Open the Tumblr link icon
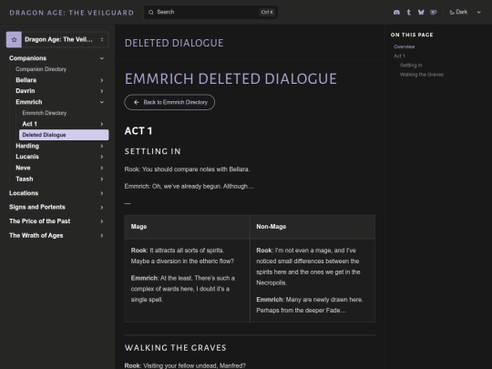Viewport: 492px width, 369px height. click(x=409, y=12)
